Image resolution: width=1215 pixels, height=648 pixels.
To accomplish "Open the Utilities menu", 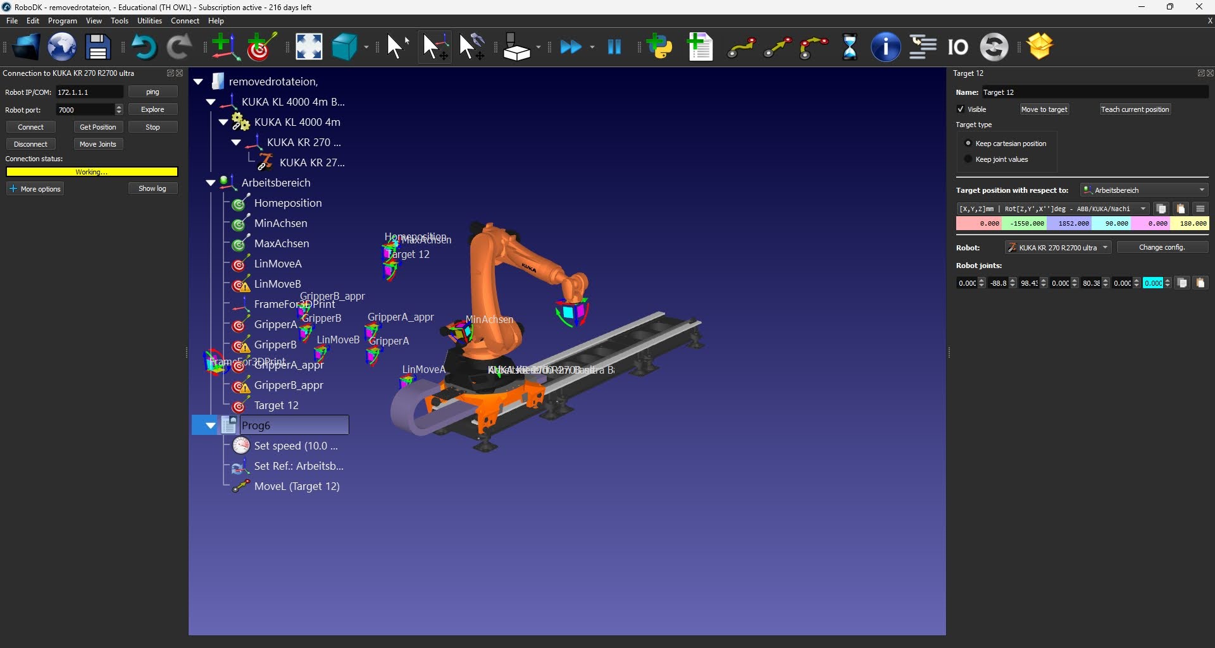I will [x=149, y=21].
